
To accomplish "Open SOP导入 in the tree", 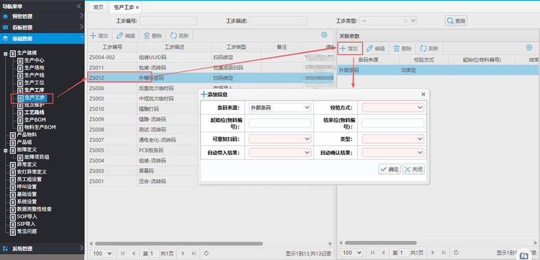I will click(x=27, y=217).
